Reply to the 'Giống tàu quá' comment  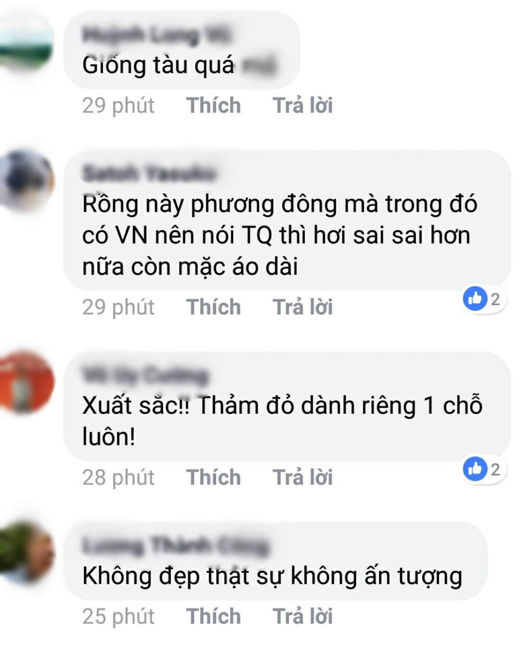[x=302, y=105]
